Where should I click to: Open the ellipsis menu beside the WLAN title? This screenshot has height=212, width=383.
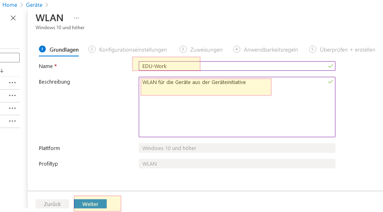click(76, 18)
